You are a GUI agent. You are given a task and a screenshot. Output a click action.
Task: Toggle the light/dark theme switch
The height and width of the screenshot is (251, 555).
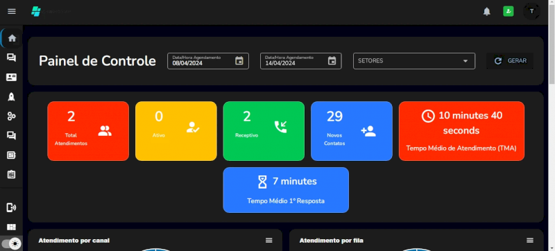[11, 243]
